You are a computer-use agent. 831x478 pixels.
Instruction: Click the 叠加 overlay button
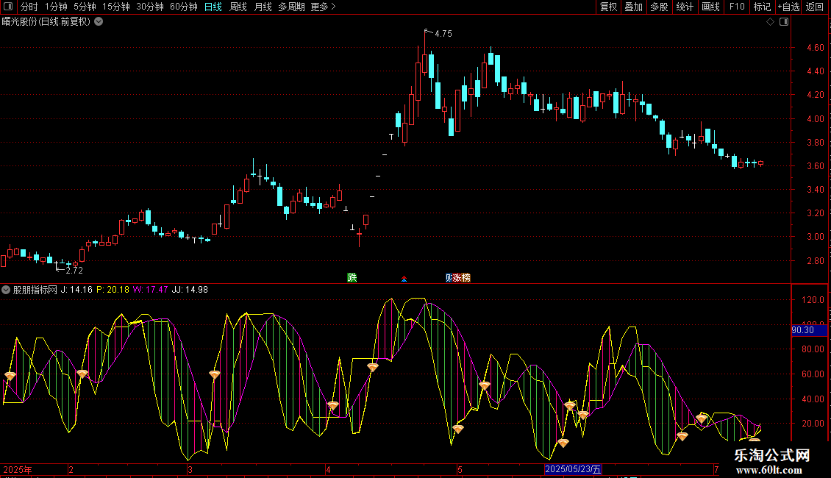pyautogui.click(x=633, y=7)
